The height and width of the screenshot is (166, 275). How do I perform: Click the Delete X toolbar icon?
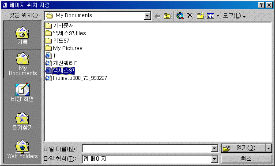coord(190,16)
